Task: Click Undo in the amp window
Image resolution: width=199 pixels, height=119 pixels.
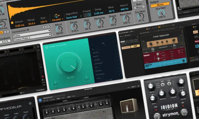Action: tap(69, 97)
